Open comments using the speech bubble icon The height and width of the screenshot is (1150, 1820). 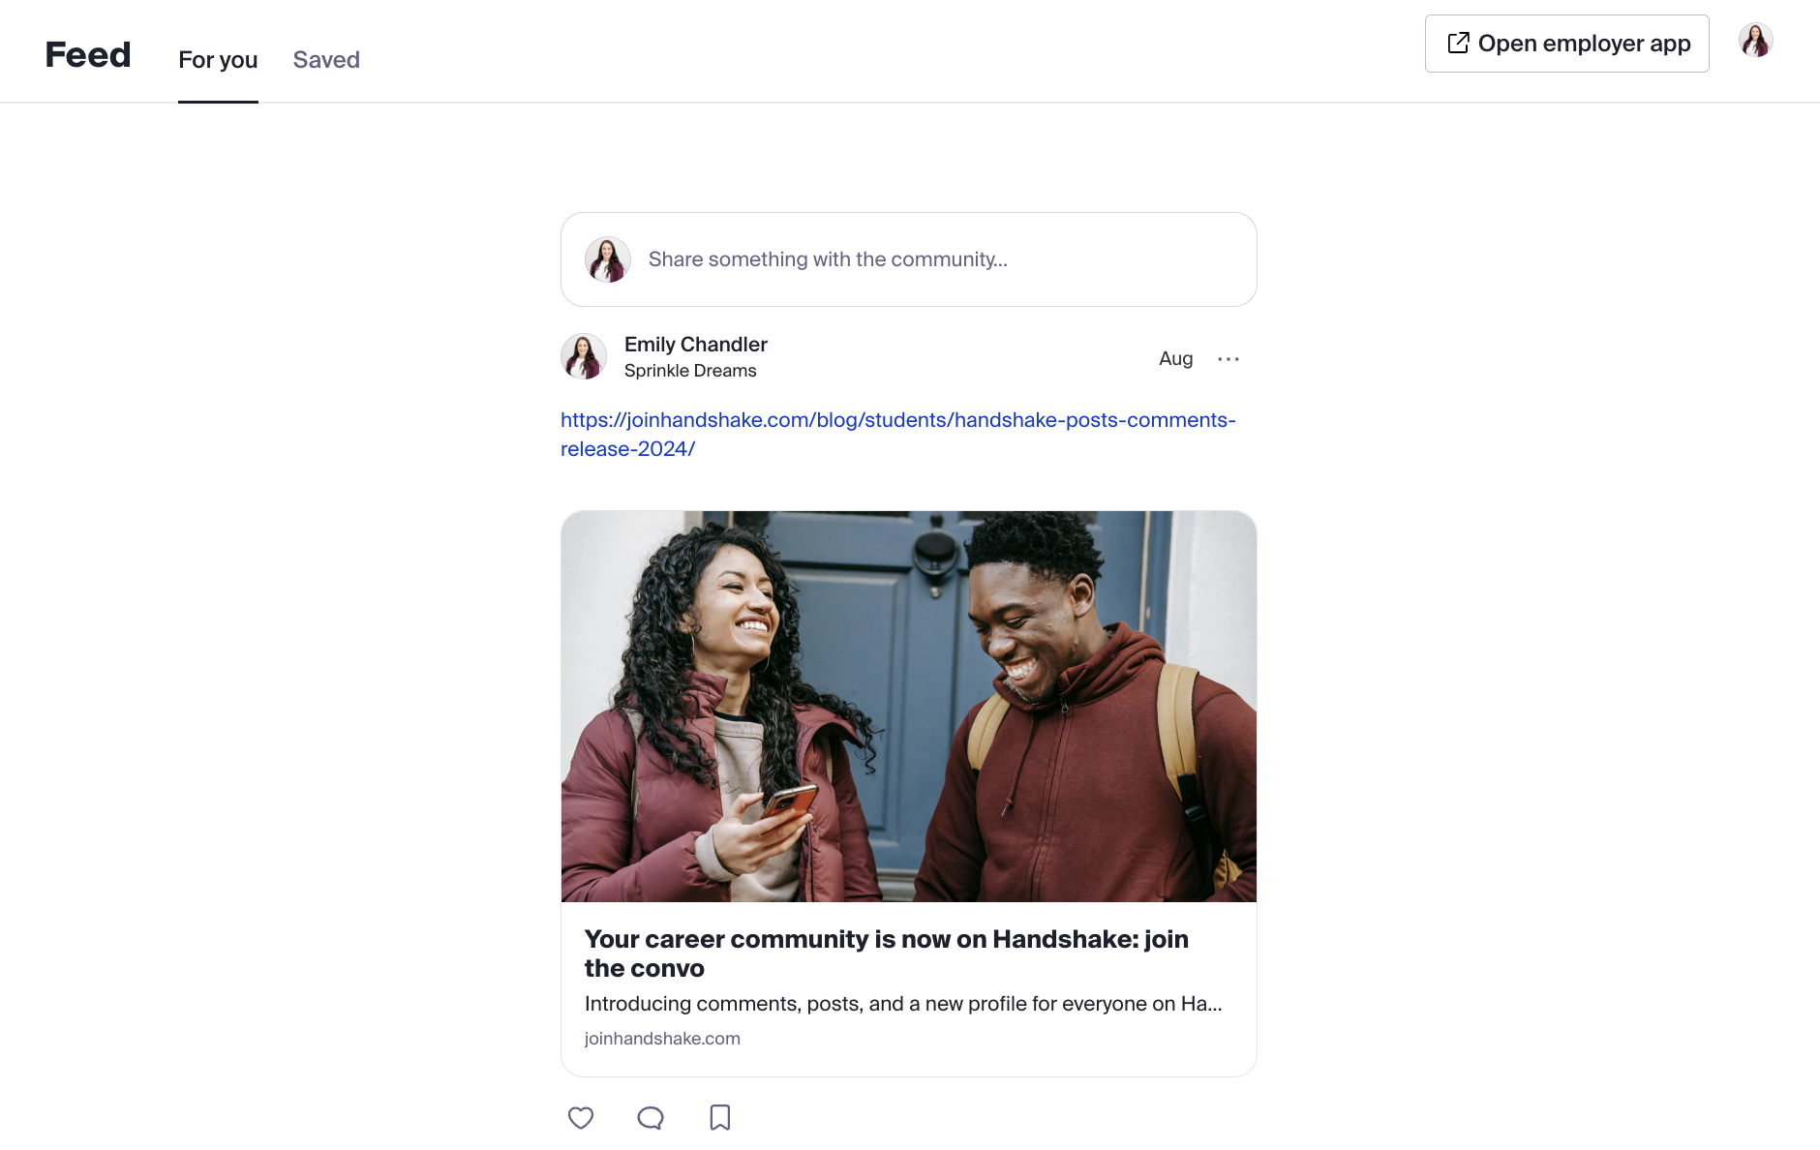pyautogui.click(x=651, y=1118)
